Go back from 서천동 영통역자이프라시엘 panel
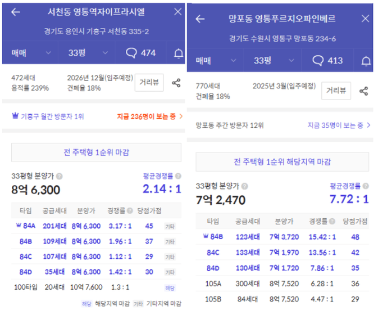The image size is (378, 315). coord(16,12)
